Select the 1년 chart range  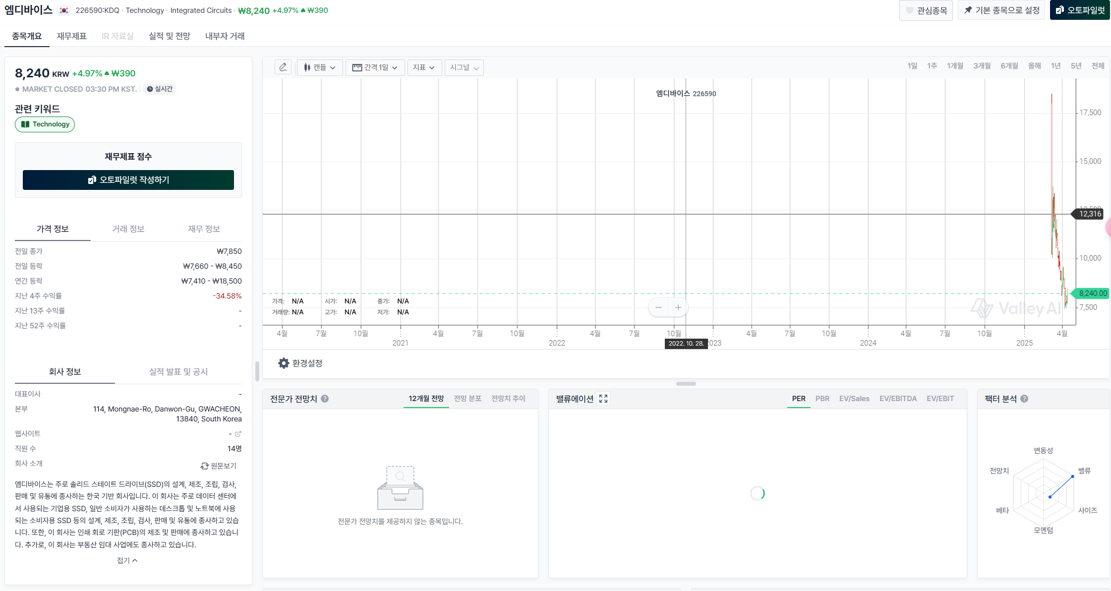click(x=1055, y=66)
